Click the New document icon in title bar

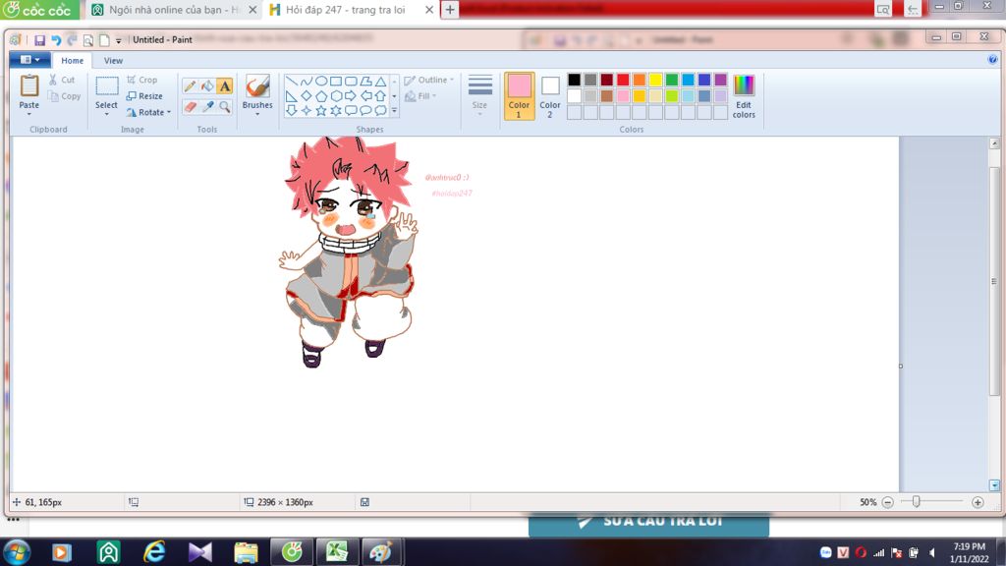coord(104,39)
